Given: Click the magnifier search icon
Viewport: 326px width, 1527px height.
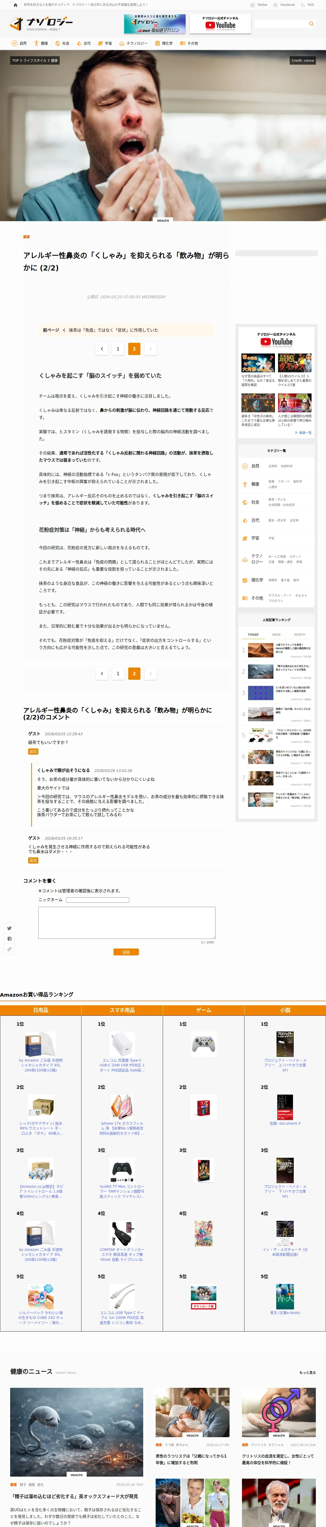Looking at the screenshot, I should [311, 24].
